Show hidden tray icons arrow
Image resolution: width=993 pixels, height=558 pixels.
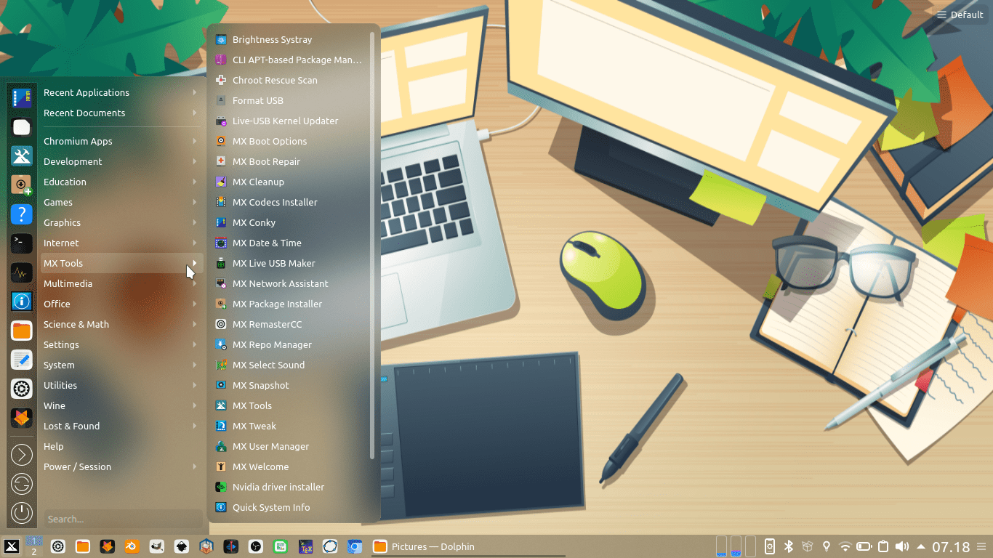tap(921, 546)
